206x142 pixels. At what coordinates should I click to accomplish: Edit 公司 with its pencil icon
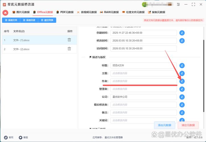182,97
